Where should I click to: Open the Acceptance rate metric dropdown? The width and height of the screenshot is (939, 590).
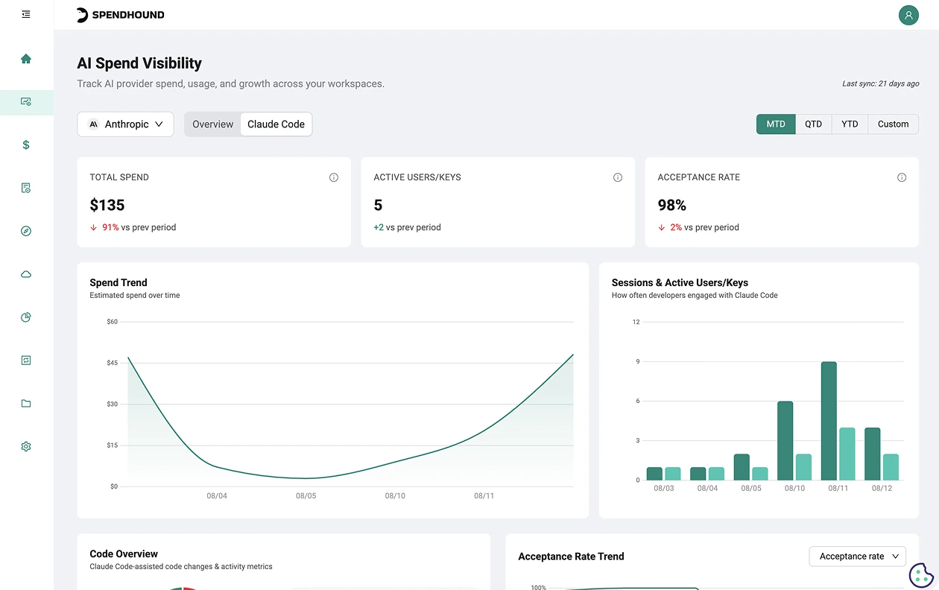(858, 556)
